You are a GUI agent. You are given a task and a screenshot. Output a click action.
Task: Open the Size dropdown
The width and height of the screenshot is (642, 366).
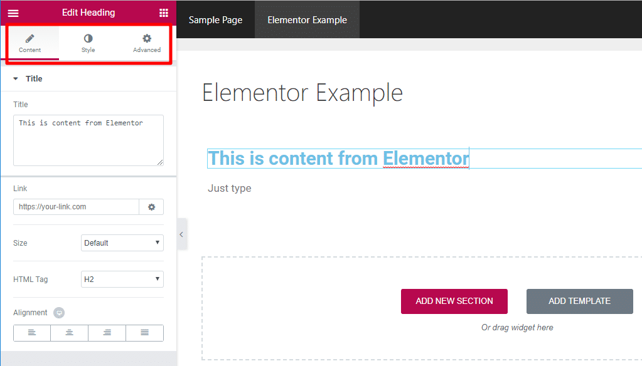[x=122, y=243]
